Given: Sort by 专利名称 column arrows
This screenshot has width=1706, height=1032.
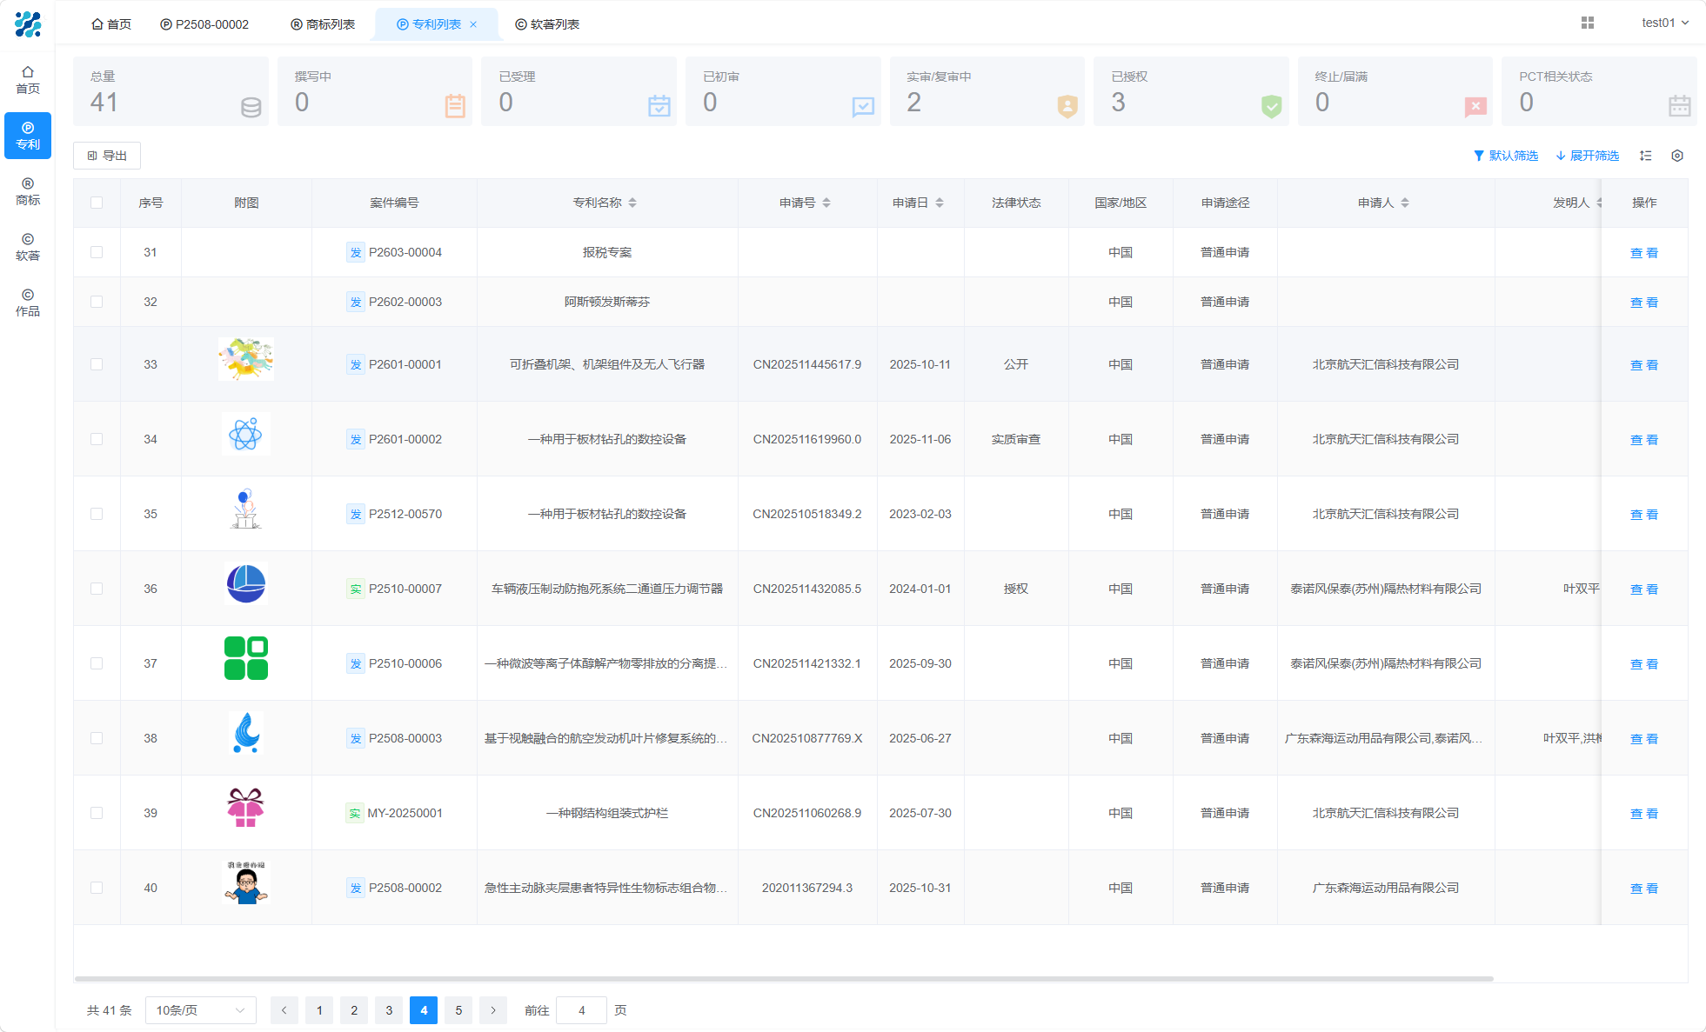Looking at the screenshot, I should pyautogui.click(x=632, y=203).
